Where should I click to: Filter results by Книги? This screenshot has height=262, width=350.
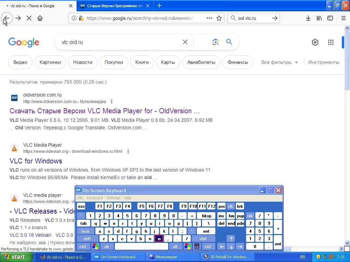coord(142,62)
